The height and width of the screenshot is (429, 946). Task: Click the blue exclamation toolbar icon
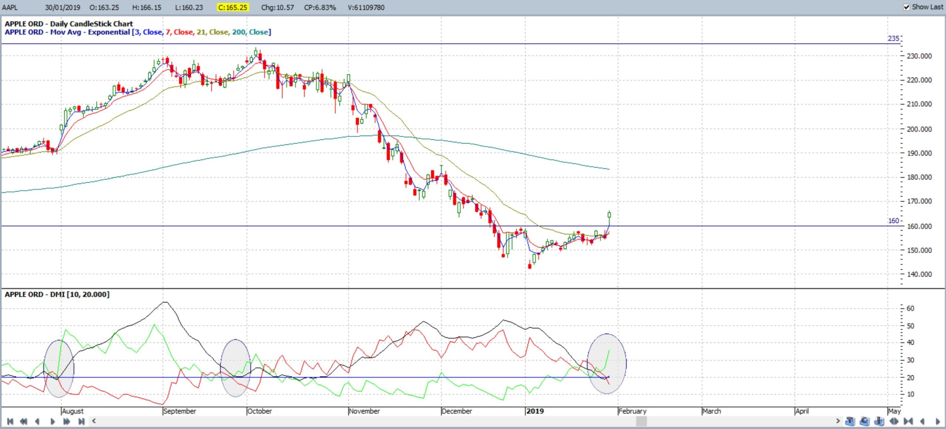[x=879, y=421]
